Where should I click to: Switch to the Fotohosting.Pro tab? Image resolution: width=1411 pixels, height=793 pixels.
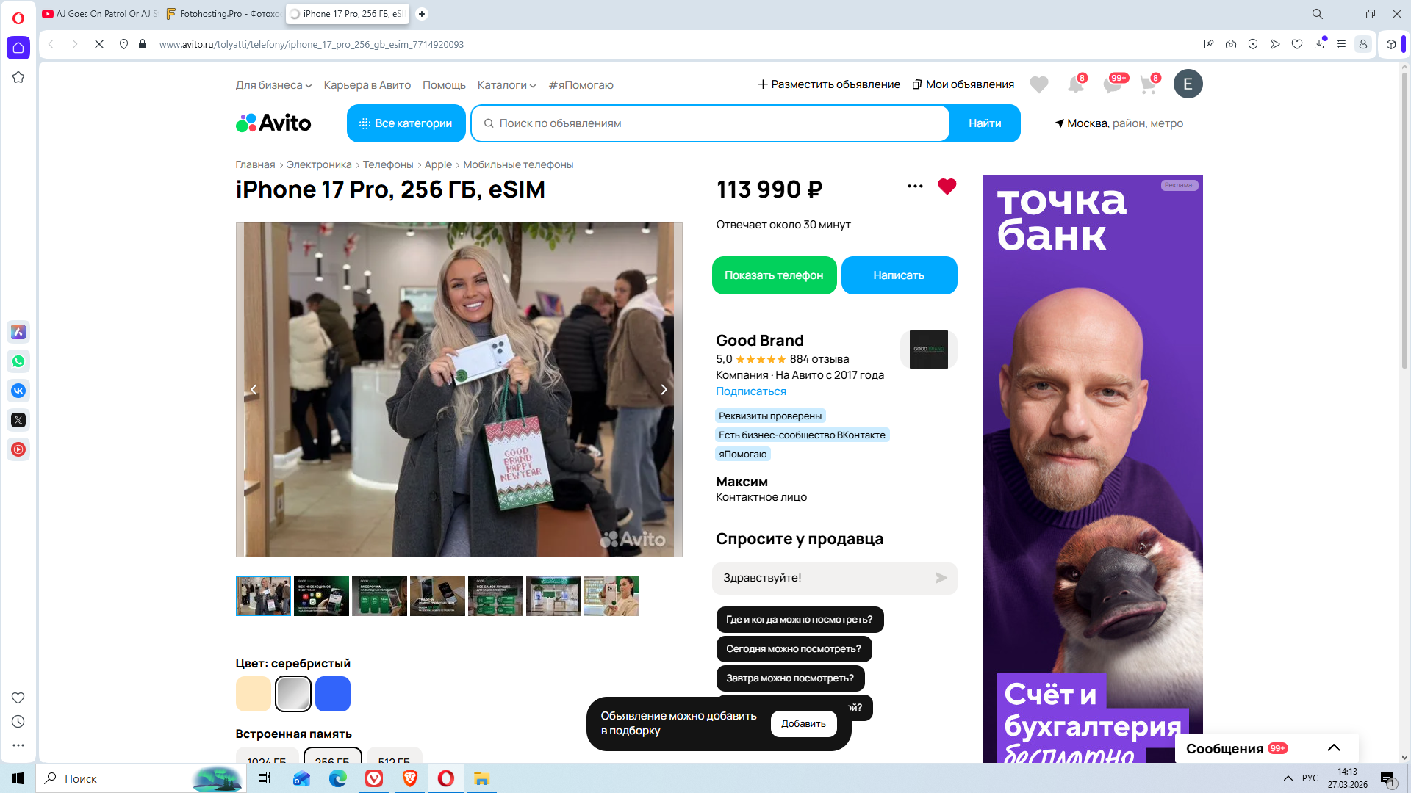pos(223,14)
